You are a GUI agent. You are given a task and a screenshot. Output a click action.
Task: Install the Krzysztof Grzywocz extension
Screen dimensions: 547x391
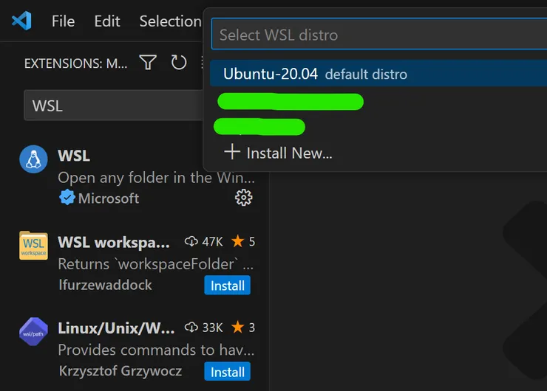point(227,372)
